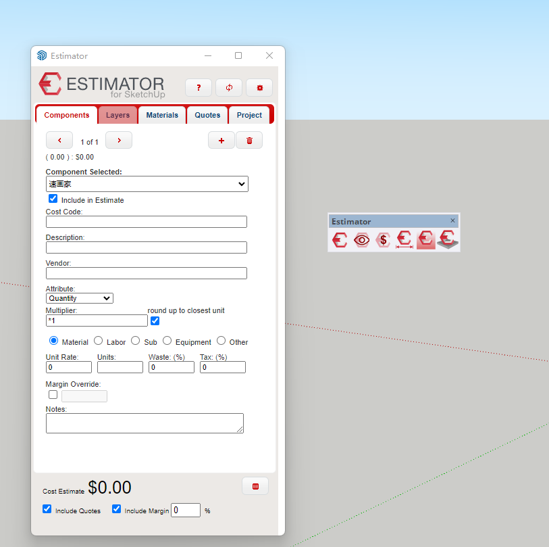Switch to the Materials tab
549x547 pixels.
[162, 115]
